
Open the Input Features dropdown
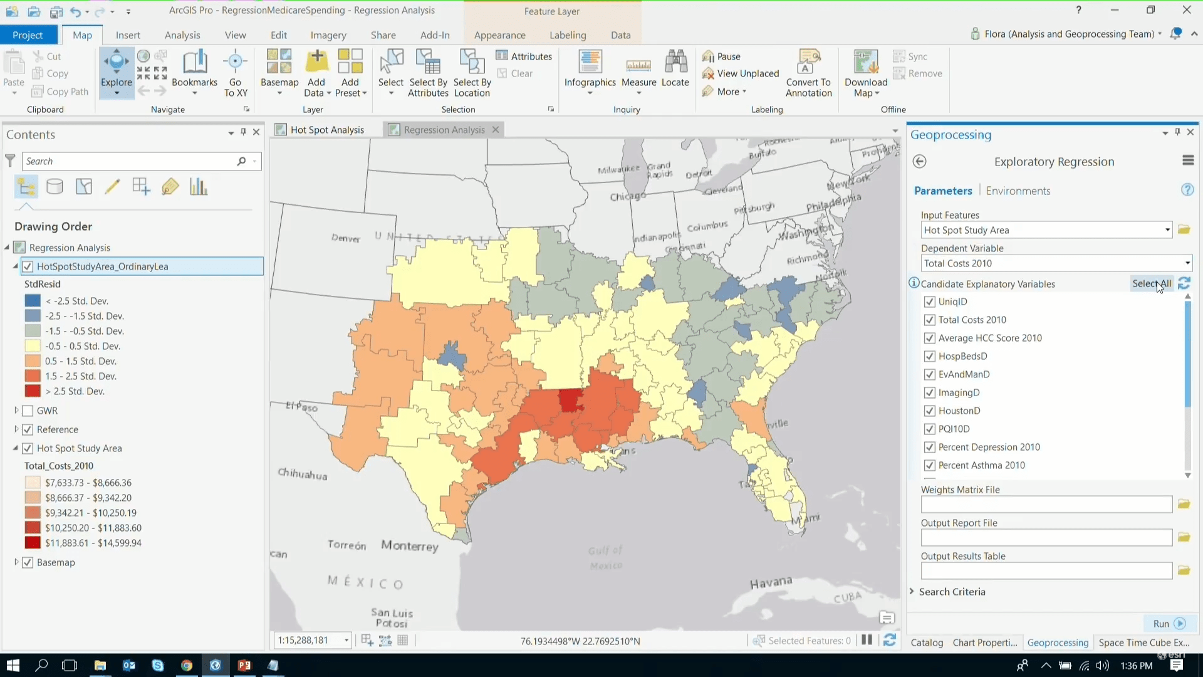coord(1167,230)
